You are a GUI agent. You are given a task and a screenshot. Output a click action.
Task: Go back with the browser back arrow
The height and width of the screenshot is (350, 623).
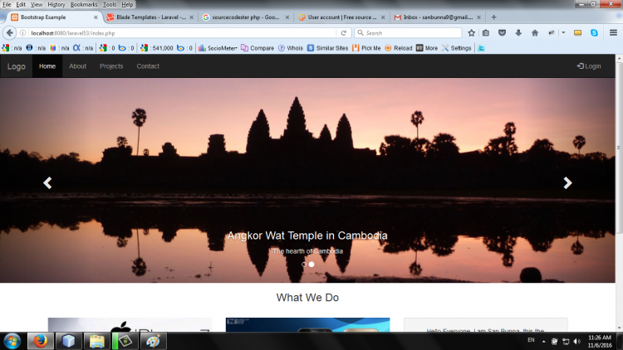click(x=9, y=33)
